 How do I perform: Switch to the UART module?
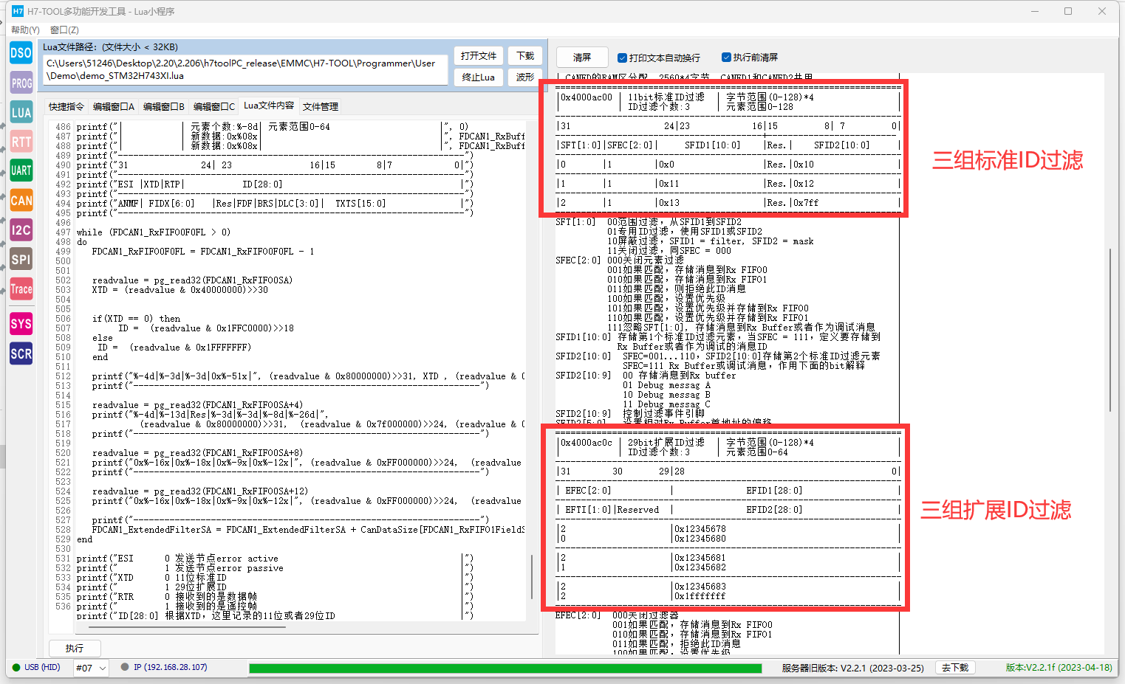pos(21,170)
